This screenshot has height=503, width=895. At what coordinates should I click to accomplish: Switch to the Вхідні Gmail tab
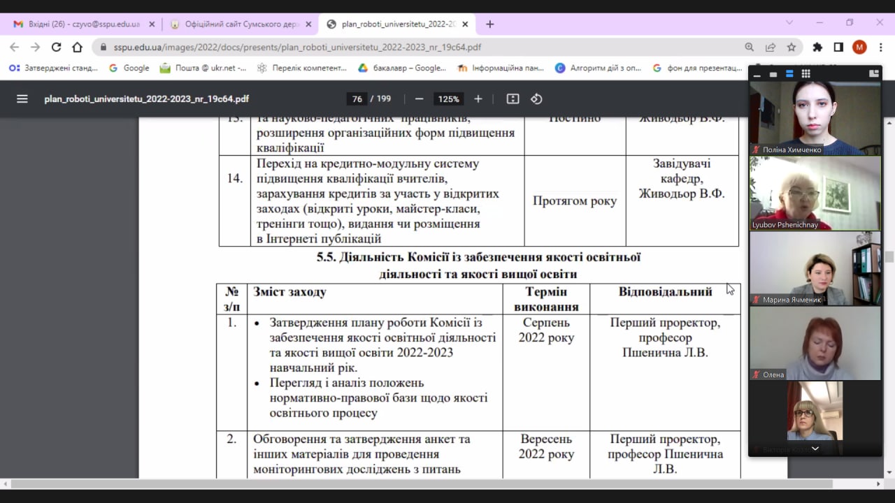(x=83, y=24)
